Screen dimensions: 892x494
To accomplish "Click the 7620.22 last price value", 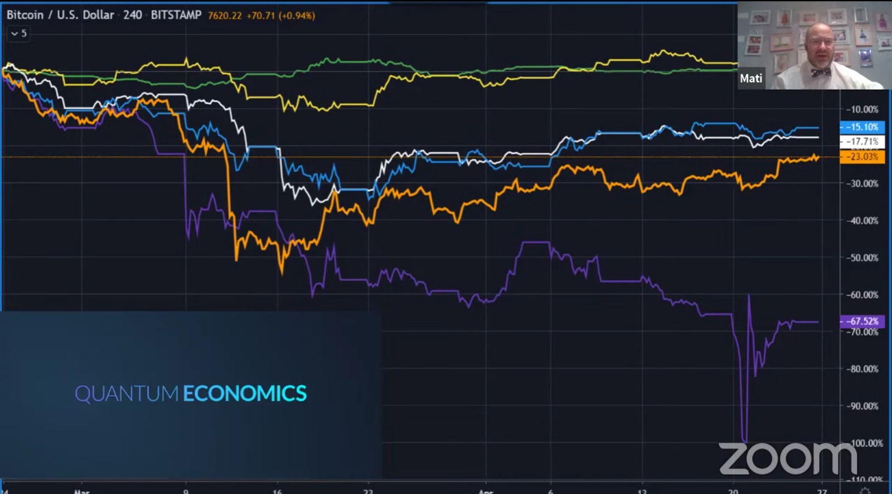I will click(x=225, y=16).
